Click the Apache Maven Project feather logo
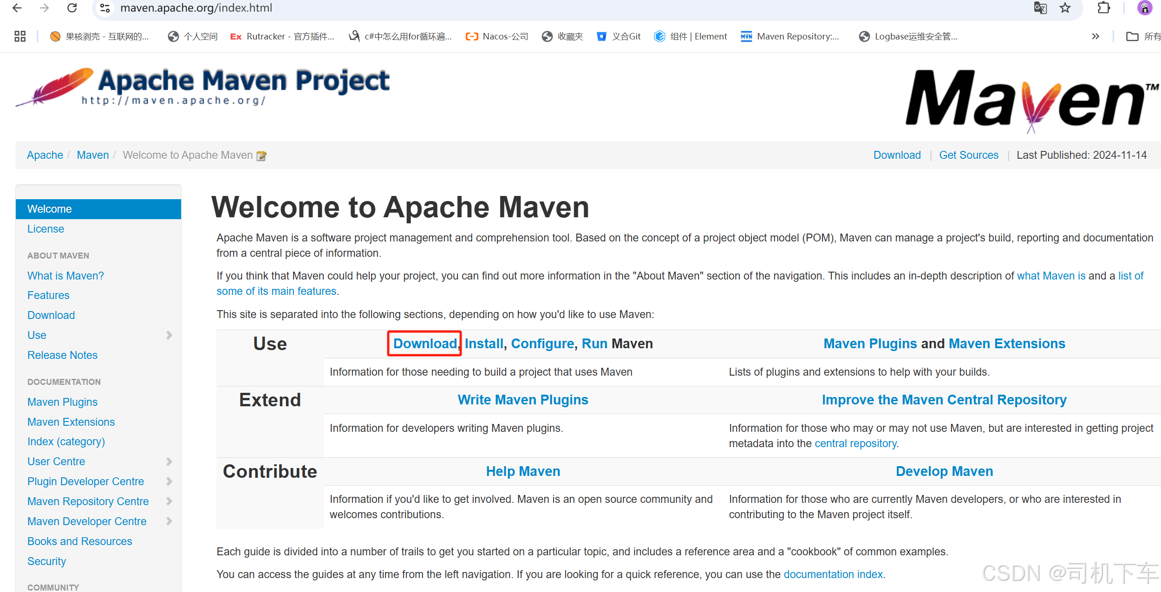The width and height of the screenshot is (1161, 592). point(56,86)
